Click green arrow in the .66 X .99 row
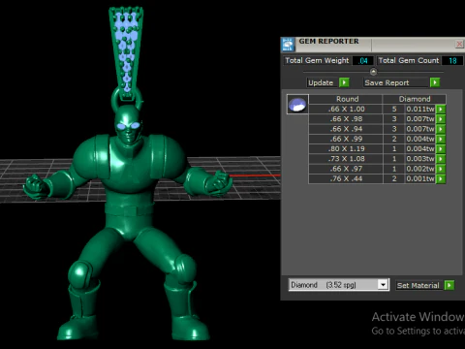 (441, 140)
